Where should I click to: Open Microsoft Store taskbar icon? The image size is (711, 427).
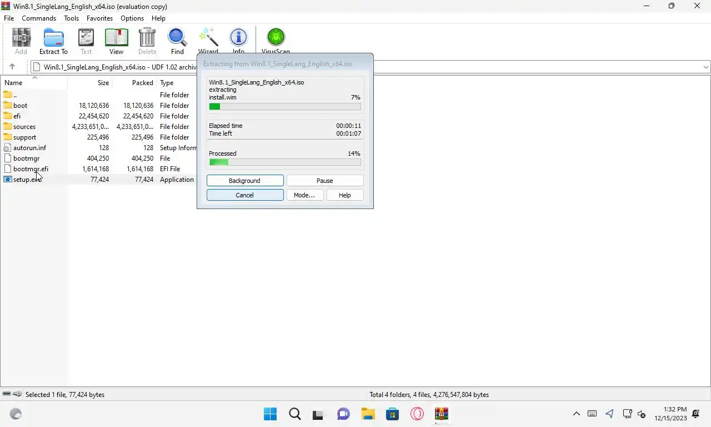pos(392,414)
